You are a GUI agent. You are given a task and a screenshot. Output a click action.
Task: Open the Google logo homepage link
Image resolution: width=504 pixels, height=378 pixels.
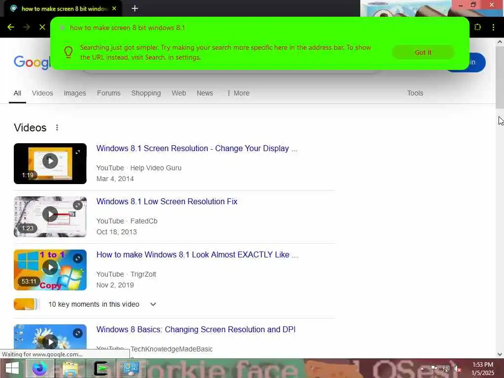click(32, 62)
